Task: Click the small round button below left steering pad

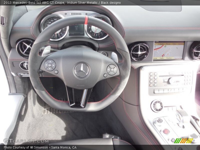Action: (56, 72)
